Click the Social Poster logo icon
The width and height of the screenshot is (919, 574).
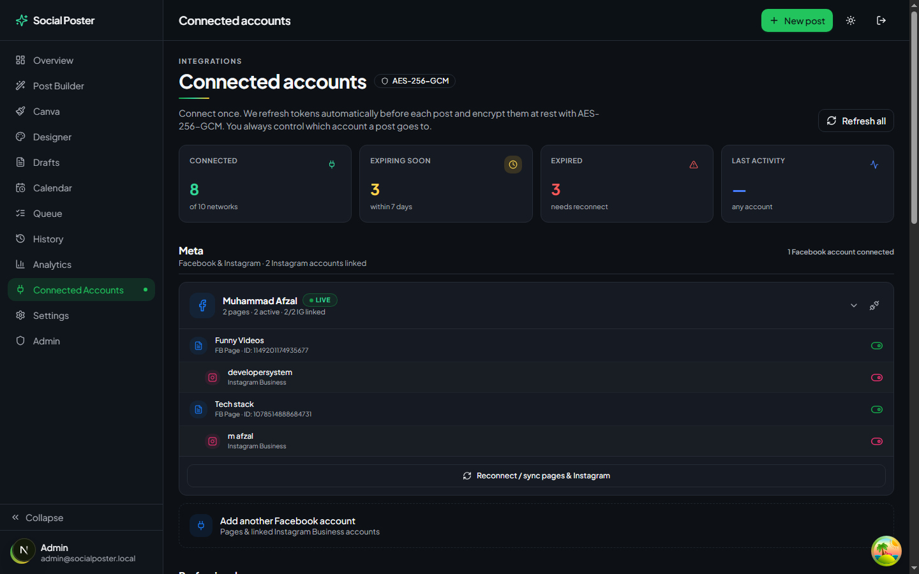coord(22,20)
